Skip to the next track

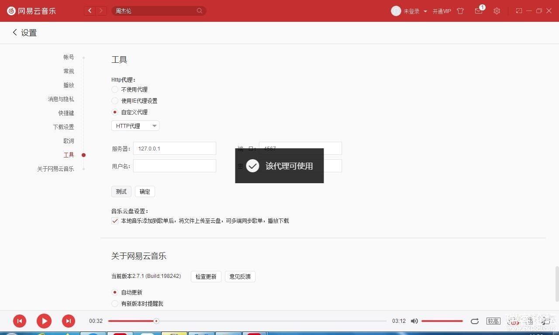pyautogui.click(x=69, y=321)
